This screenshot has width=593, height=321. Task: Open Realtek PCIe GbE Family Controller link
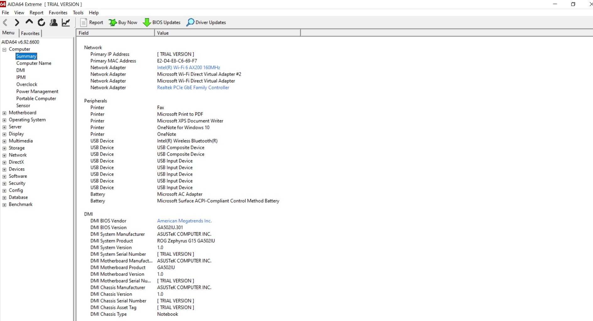(193, 87)
